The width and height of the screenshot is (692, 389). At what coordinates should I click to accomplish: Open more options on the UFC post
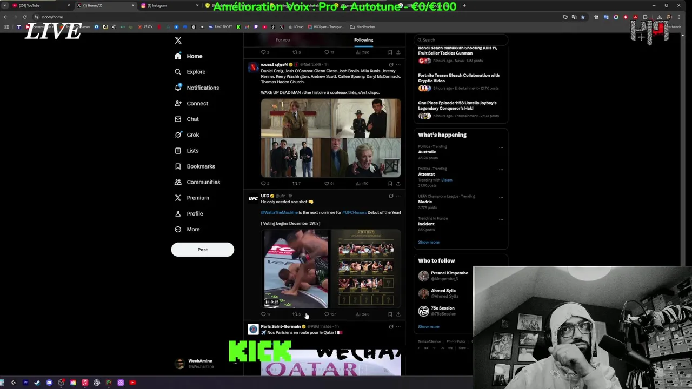[x=398, y=196]
